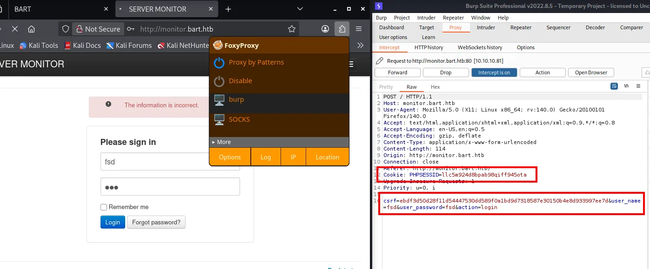Click the shield tracking protection icon
The height and width of the screenshot is (269, 650).
[66, 29]
